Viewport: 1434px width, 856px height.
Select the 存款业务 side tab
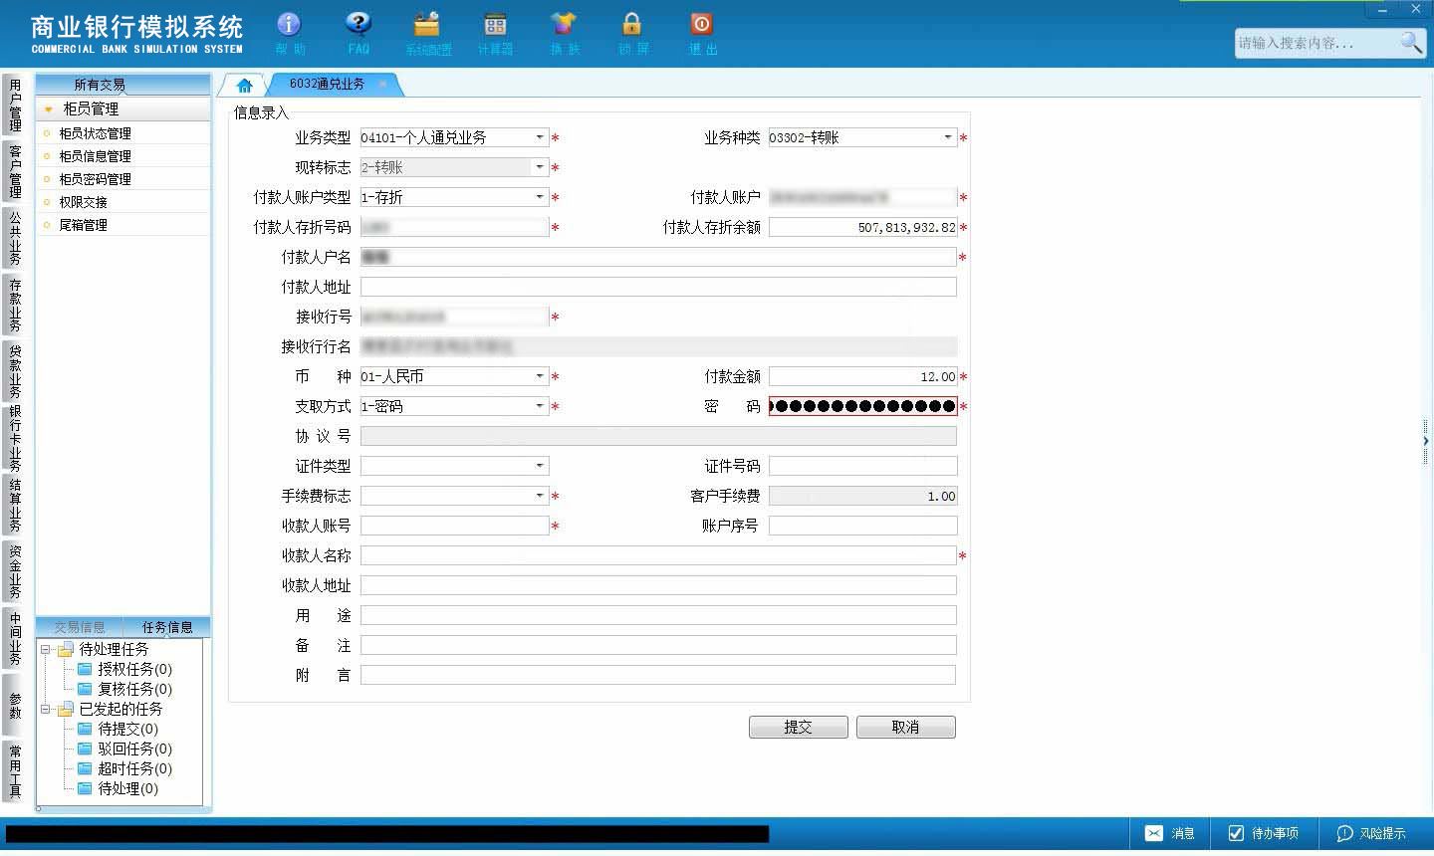pyautogui.click(x=15, y=304)
